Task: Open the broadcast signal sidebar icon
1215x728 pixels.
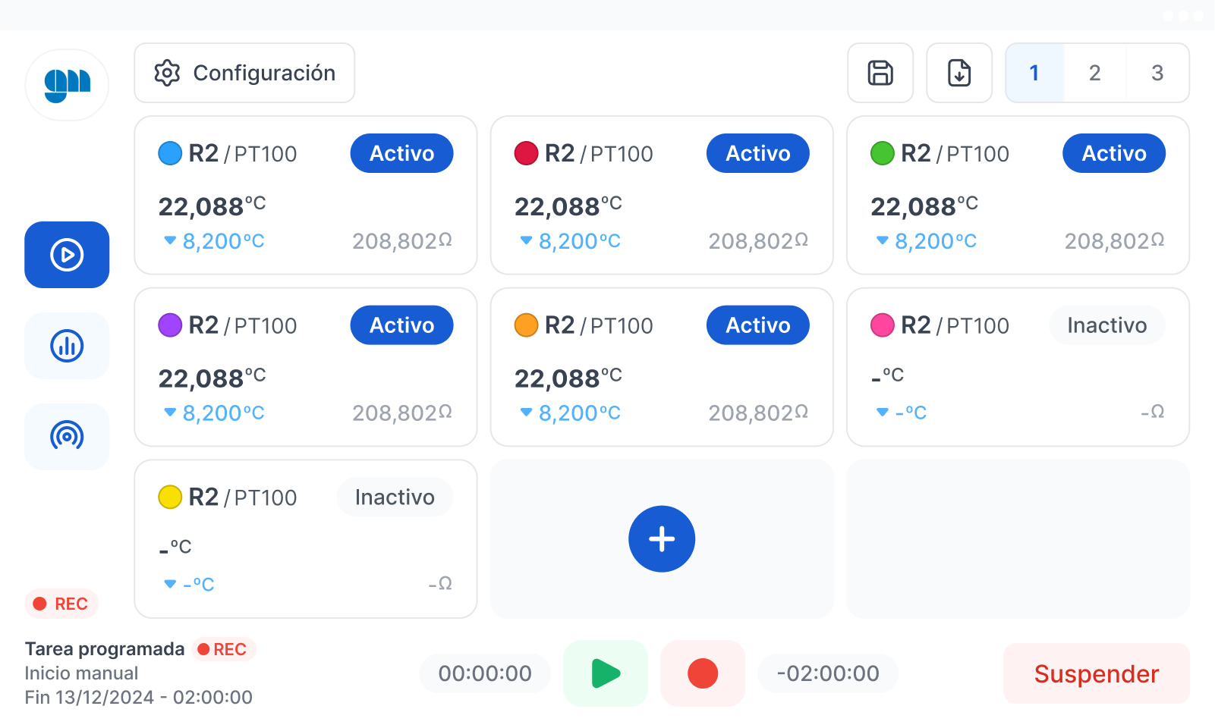Action: (x=67, y=437)
